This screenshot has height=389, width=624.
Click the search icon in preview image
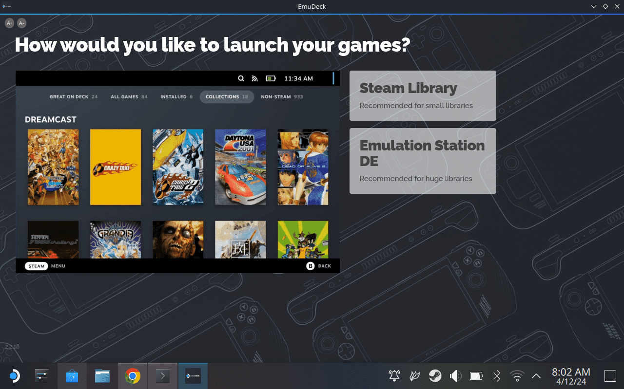pos(241,78)
